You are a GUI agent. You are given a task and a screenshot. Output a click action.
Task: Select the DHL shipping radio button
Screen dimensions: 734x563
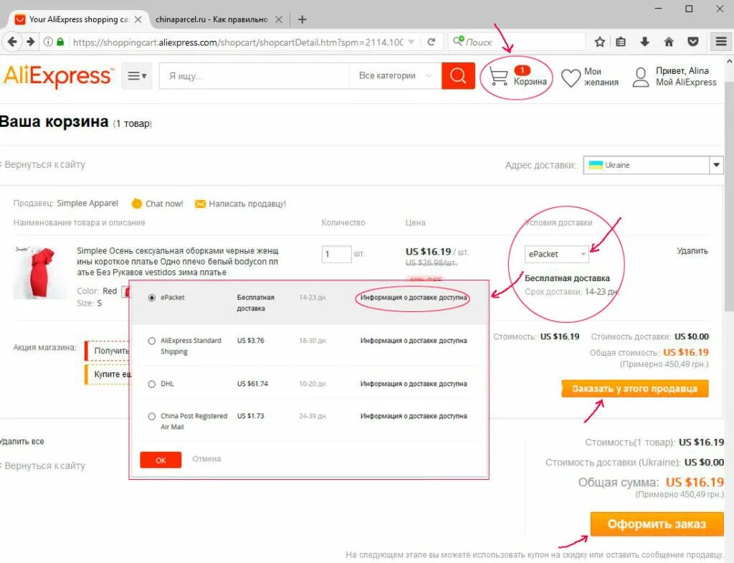pos(152,384)
